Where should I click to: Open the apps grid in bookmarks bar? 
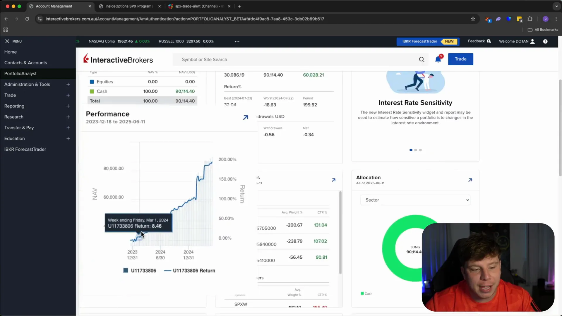coord(6,30)
